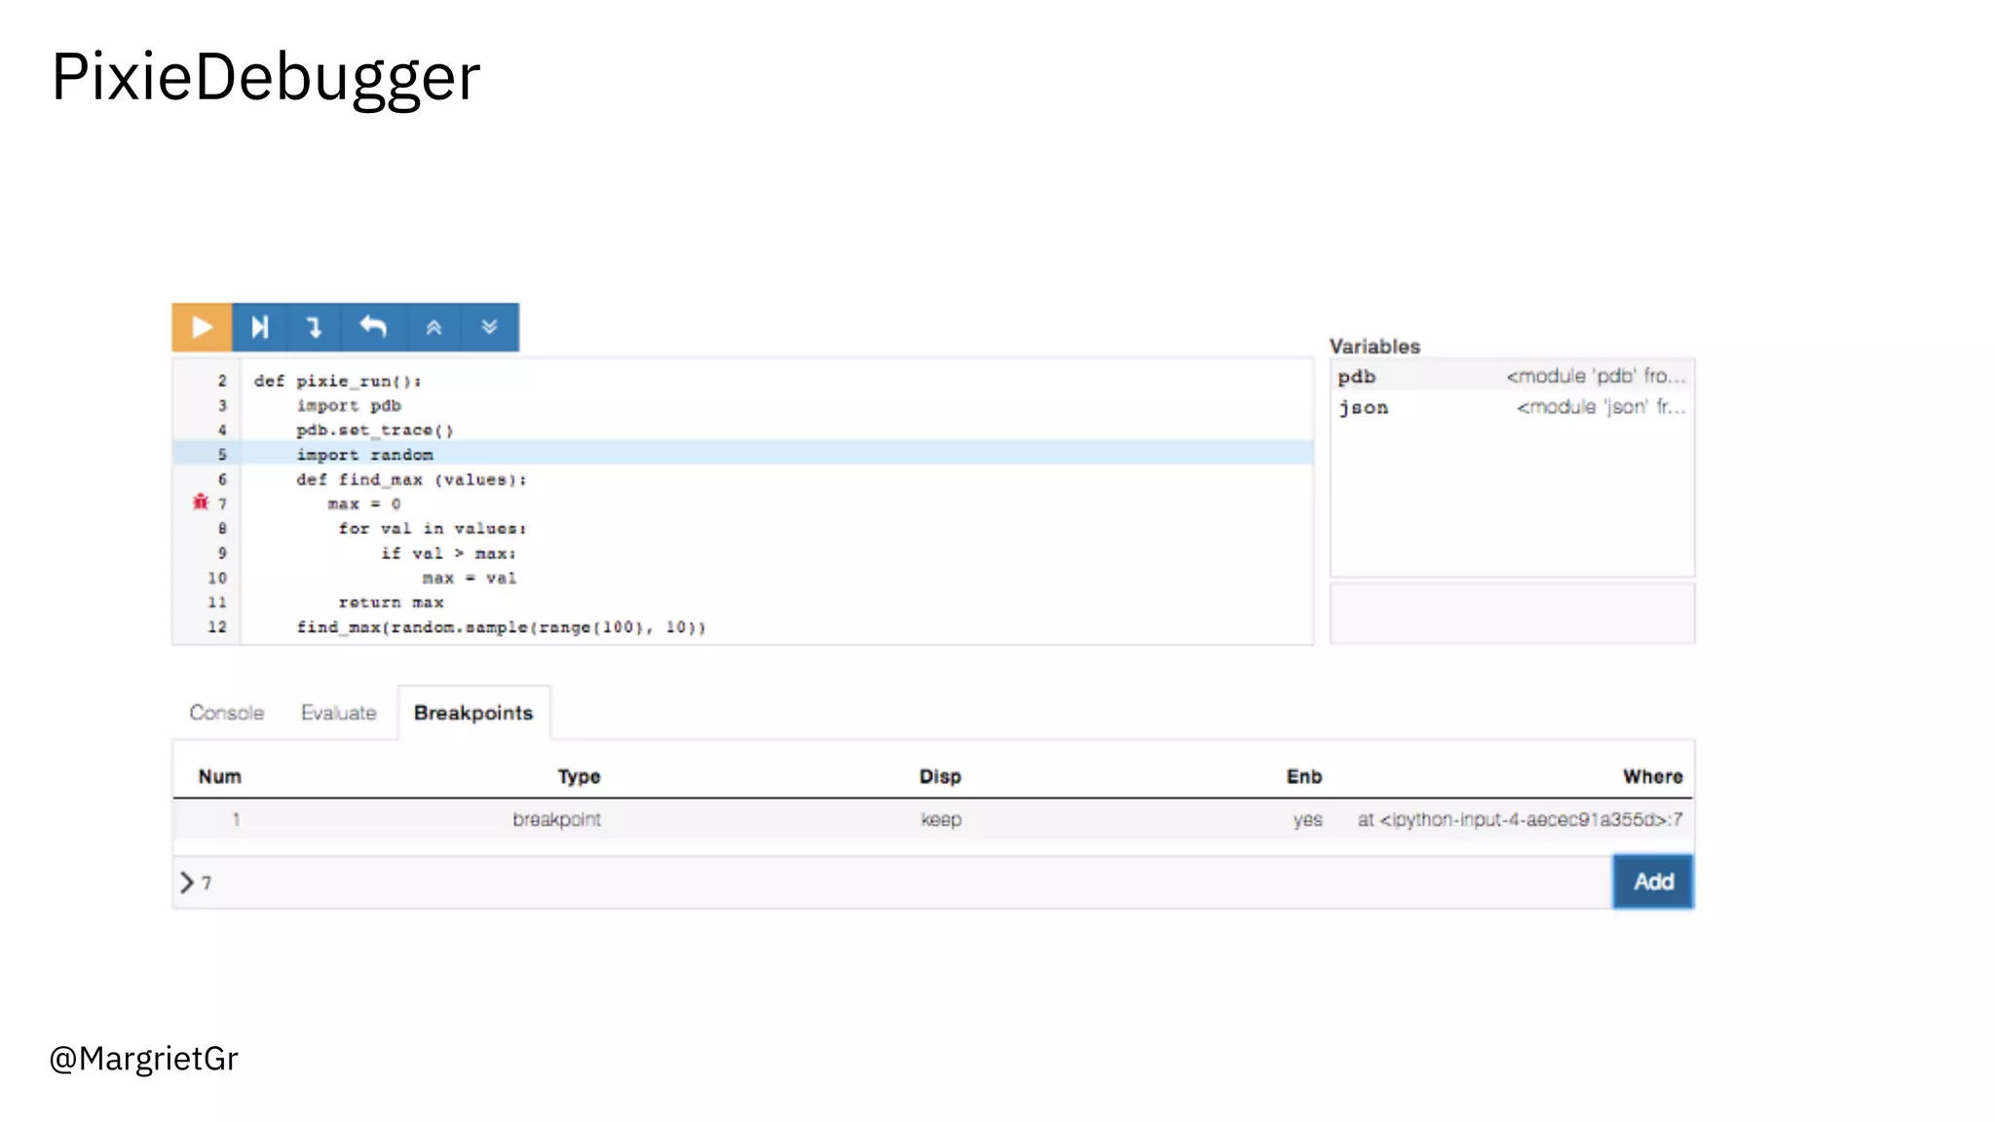This screenshot has height=1122, width=1995.
Task: Click code line 10 'max = val'
Action: click(470, 578)
